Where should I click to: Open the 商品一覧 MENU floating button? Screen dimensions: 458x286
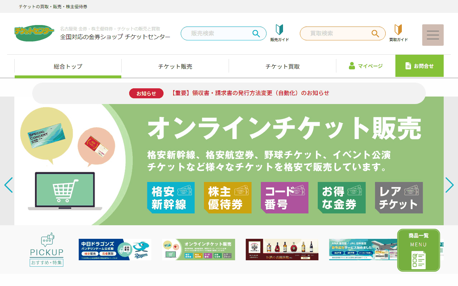[419, 250]
